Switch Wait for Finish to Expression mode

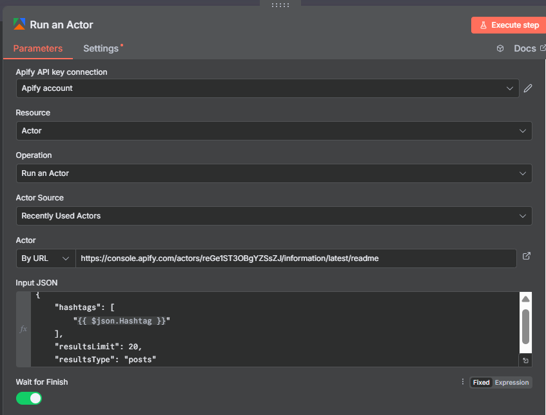tap(512, 382)
